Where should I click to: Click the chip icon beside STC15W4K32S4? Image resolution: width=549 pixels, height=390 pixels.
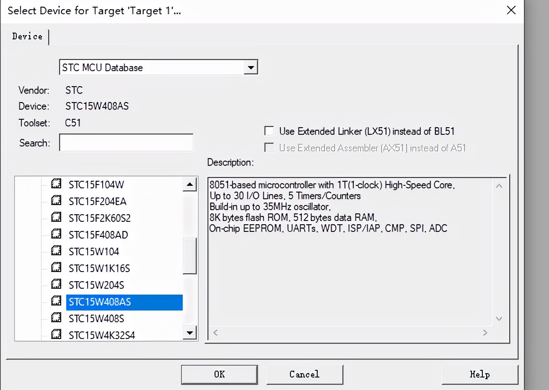tap(56, 334)
